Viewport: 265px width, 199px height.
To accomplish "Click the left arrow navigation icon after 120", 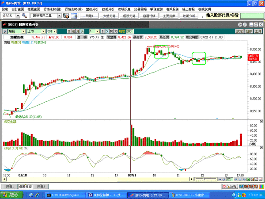I will (x=236, y=180).
